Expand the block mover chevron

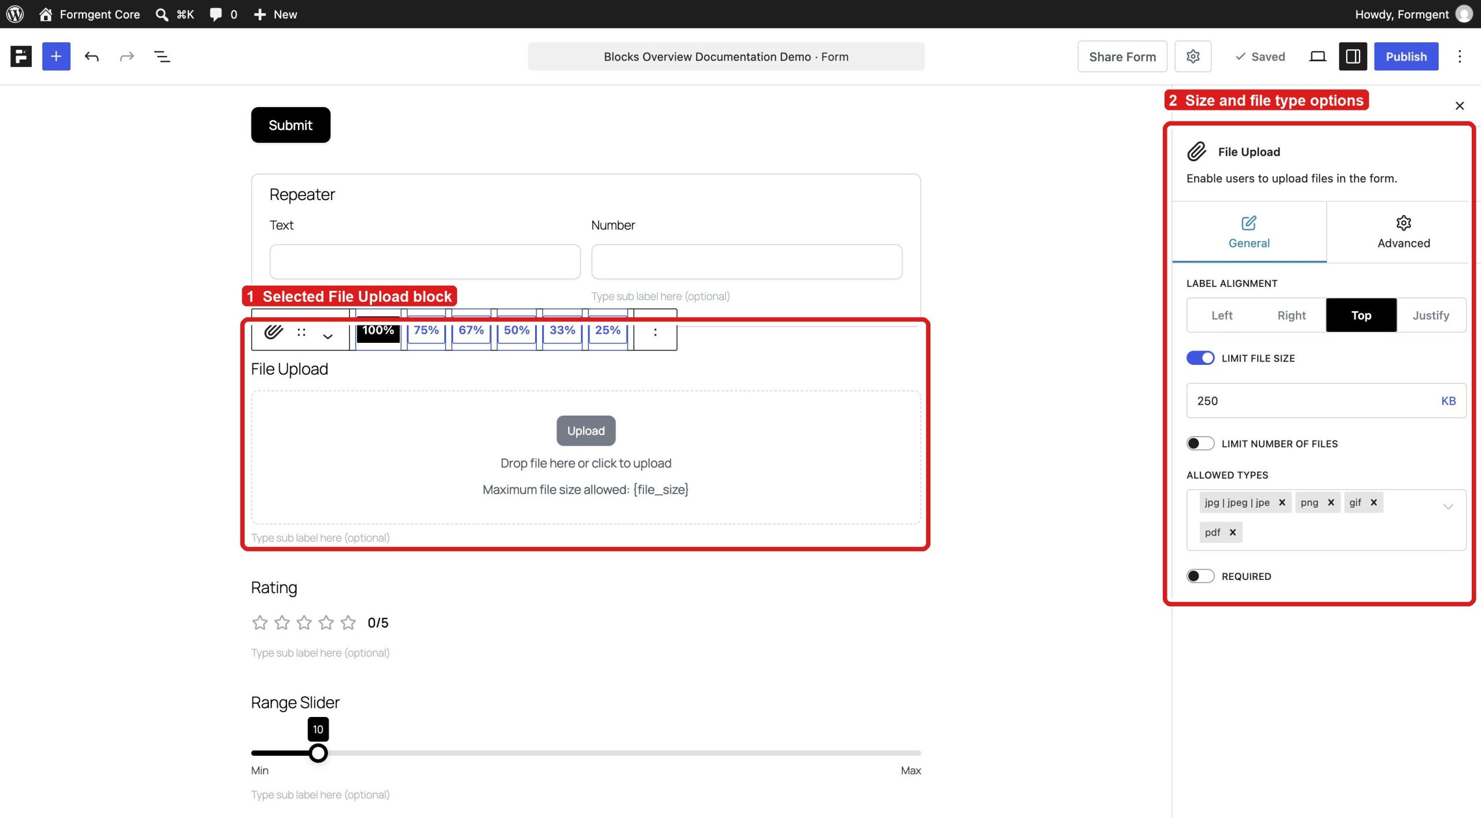328,336
